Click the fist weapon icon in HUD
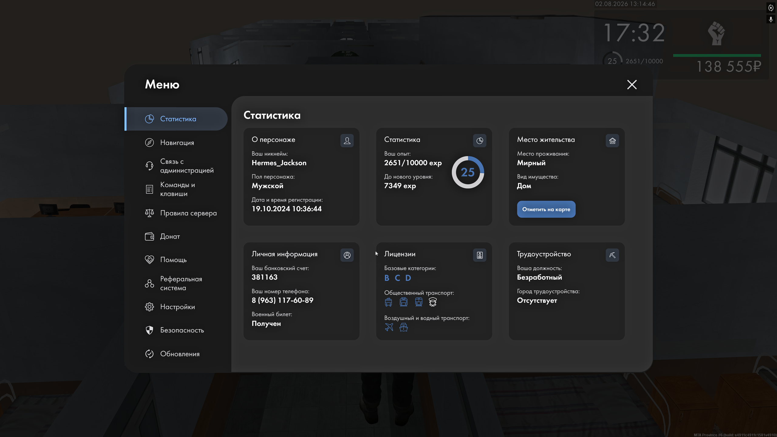This screenshot has width=777, height=437. click(717, 33)
